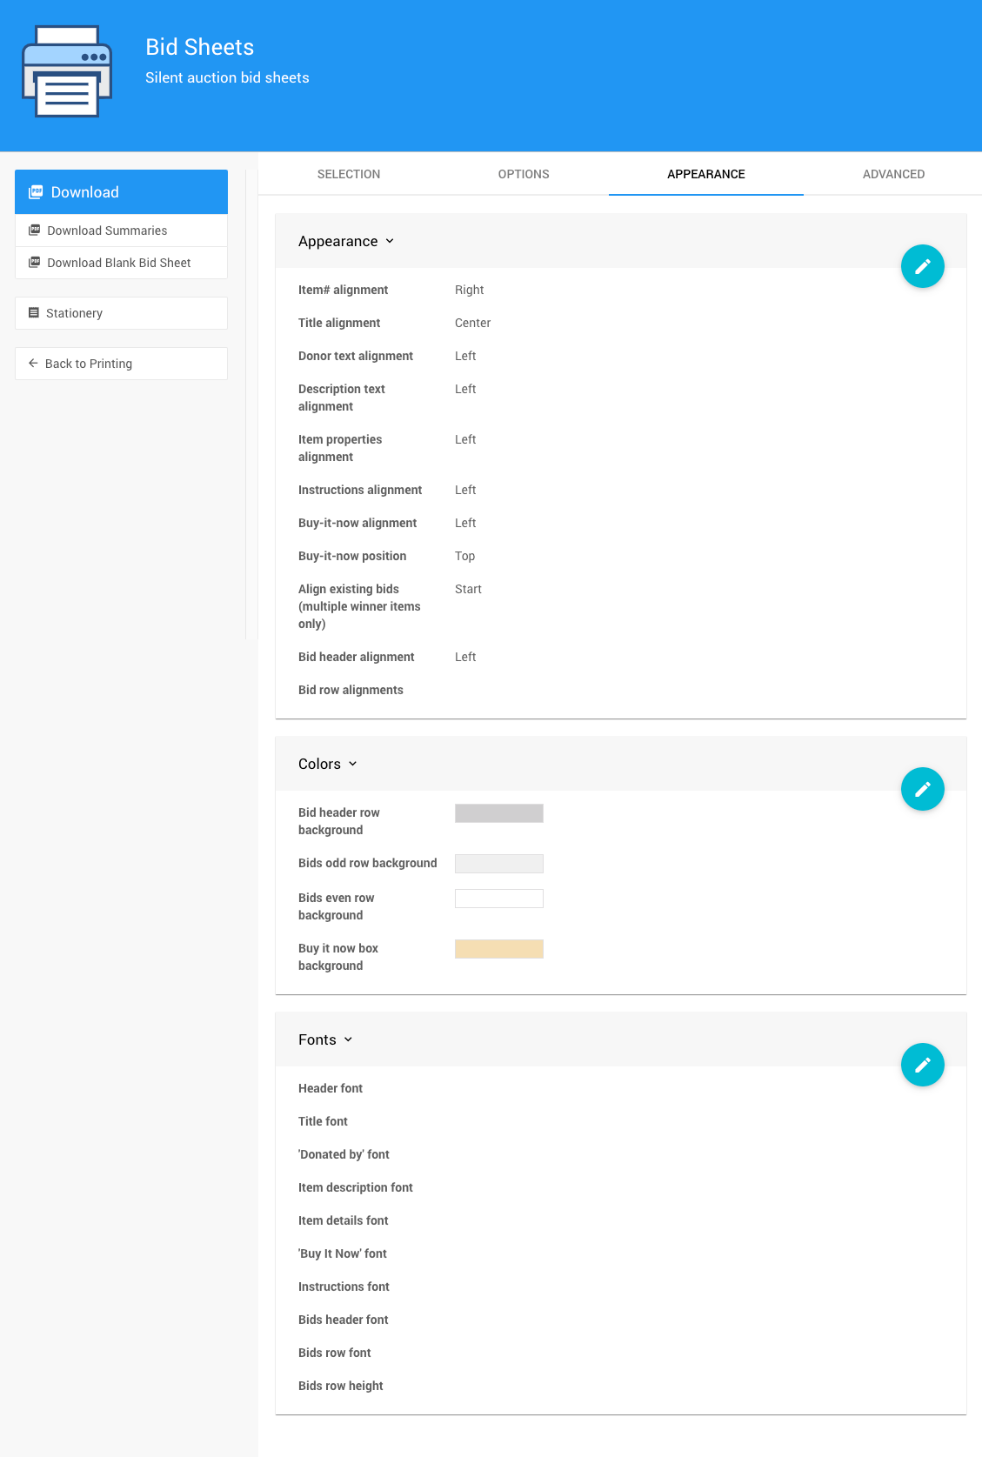Open the Options tab
Screen dimensions: 982x1457
tap(524, 174)
